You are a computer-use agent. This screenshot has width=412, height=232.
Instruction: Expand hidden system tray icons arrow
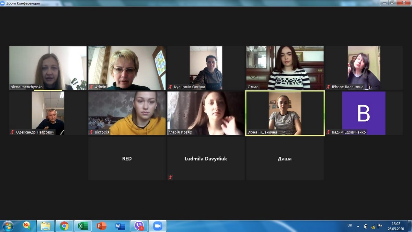tap(358, 227)
